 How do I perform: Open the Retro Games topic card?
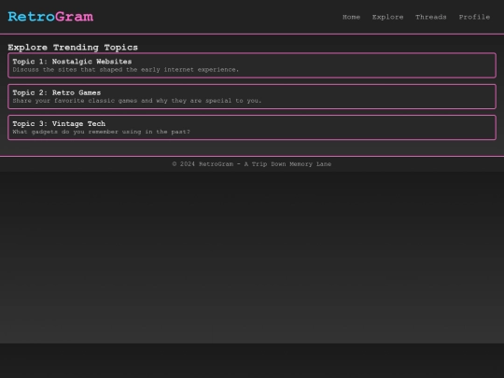pos(252,97)
